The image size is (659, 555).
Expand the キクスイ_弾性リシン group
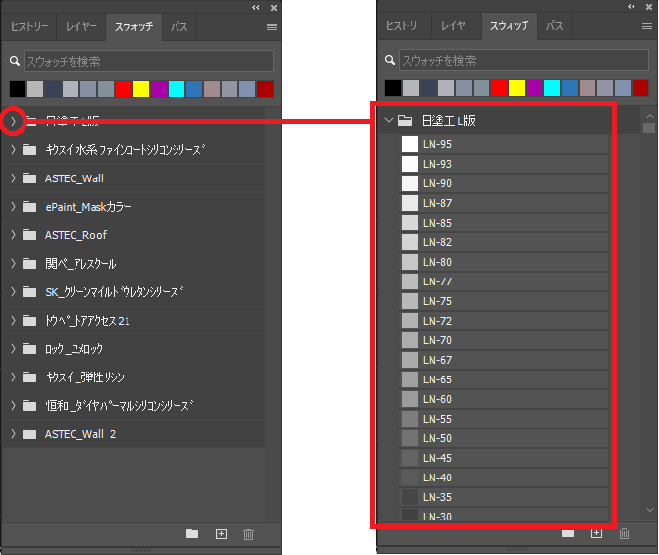tap(13, 377)
